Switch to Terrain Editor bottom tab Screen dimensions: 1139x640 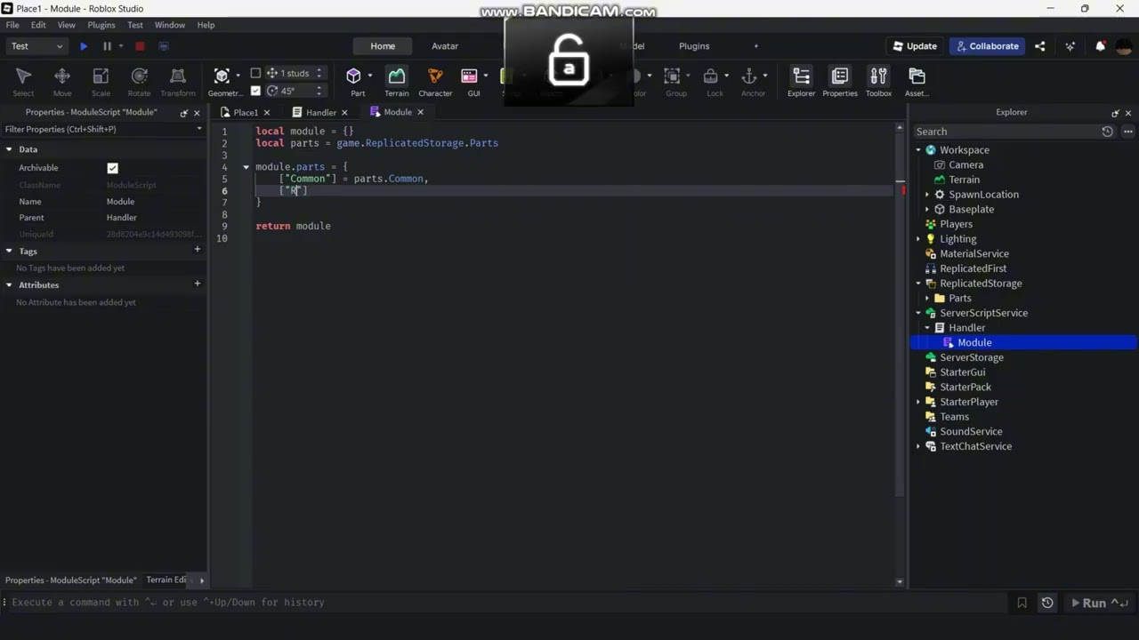tap(167, 580)
